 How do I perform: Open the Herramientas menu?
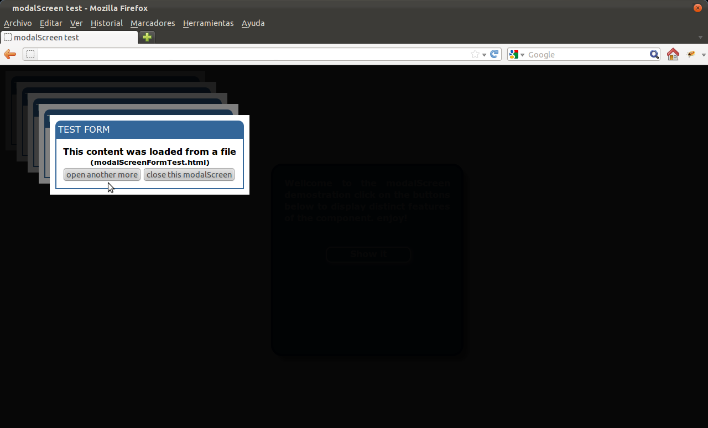(x=209, y=23)
